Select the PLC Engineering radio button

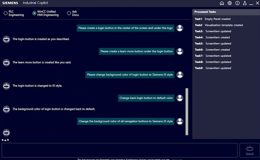(6, 13)
